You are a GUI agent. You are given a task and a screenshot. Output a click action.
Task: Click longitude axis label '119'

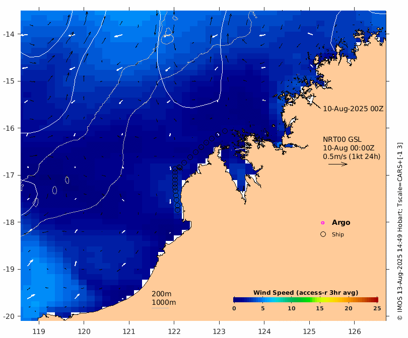pos(39,331)
